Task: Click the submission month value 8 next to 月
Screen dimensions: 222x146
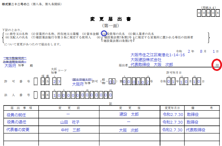Action: pyautogui.click(x=201, y=51)
